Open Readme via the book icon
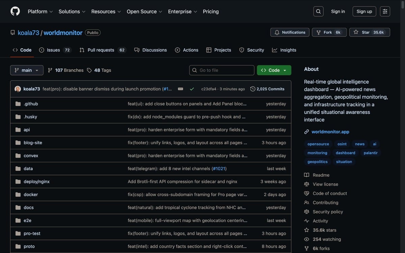405x253 pixels. coord(306,175)
